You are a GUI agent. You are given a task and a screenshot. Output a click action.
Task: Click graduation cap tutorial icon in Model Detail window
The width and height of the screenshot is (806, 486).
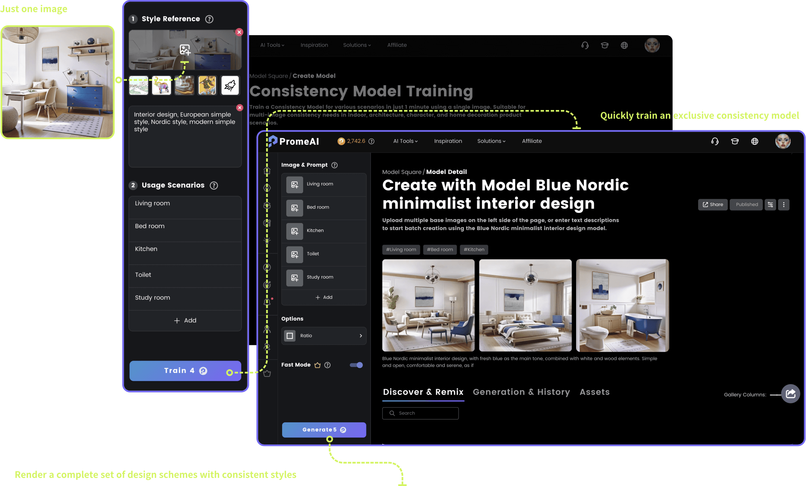(735, 141)
